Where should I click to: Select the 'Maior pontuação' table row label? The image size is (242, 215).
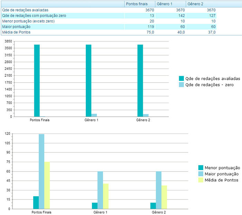(x=16, y=27)
